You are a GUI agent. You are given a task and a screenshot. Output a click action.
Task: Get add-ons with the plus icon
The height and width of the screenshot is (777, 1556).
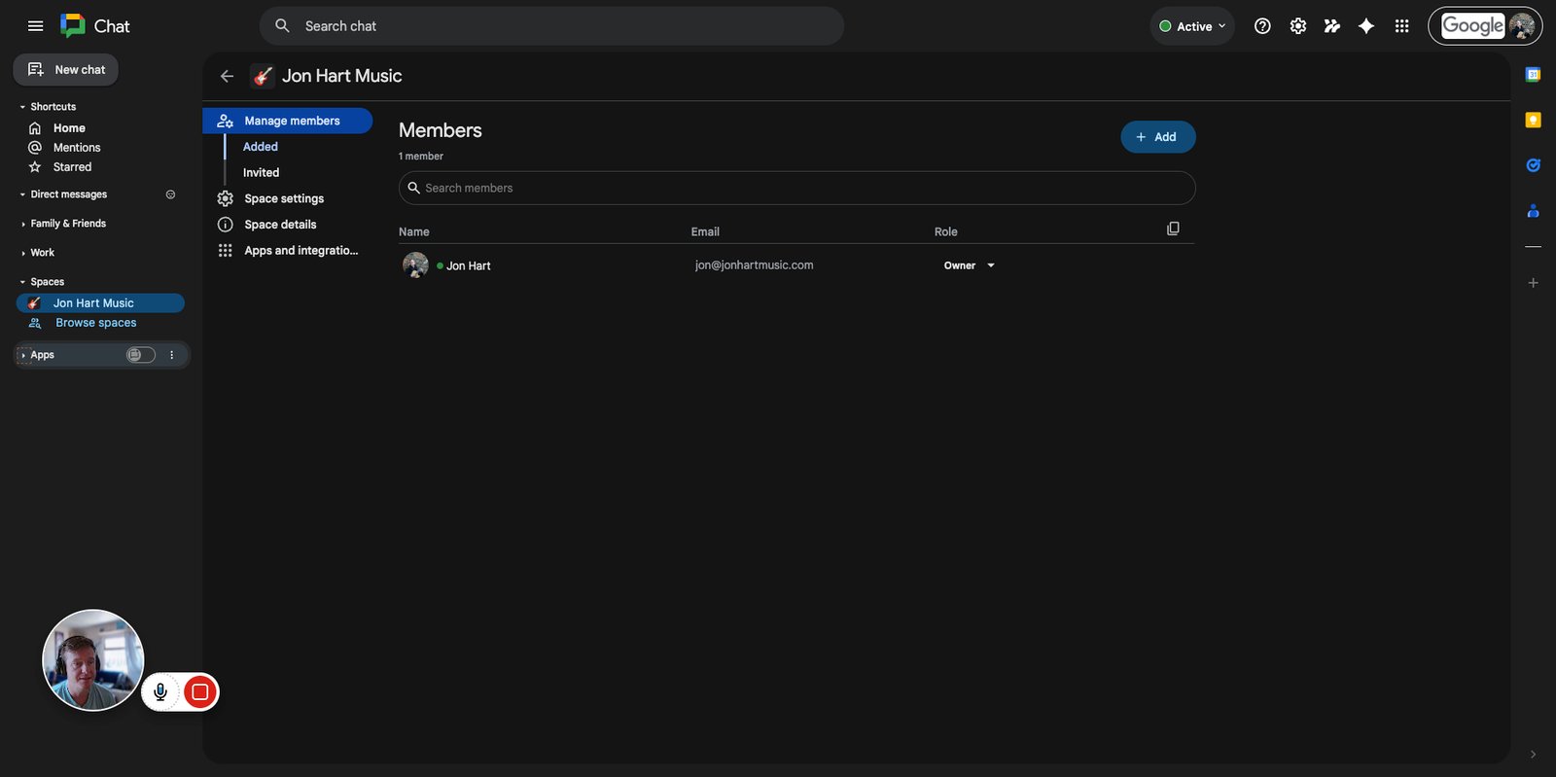pyautogui.click(x=1533, y=283)
